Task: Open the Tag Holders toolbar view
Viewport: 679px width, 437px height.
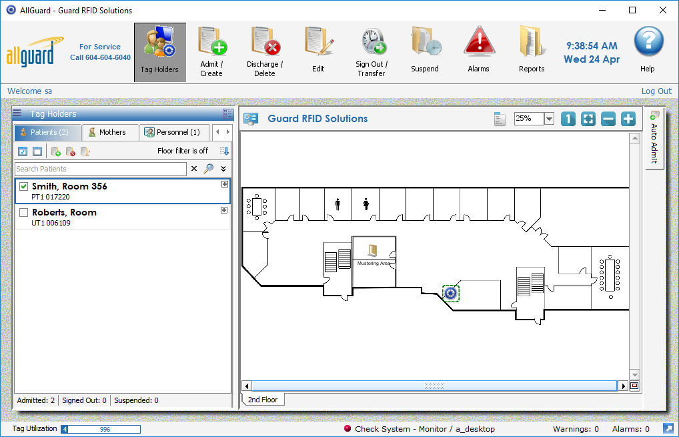Action: (x=160, y=53)
